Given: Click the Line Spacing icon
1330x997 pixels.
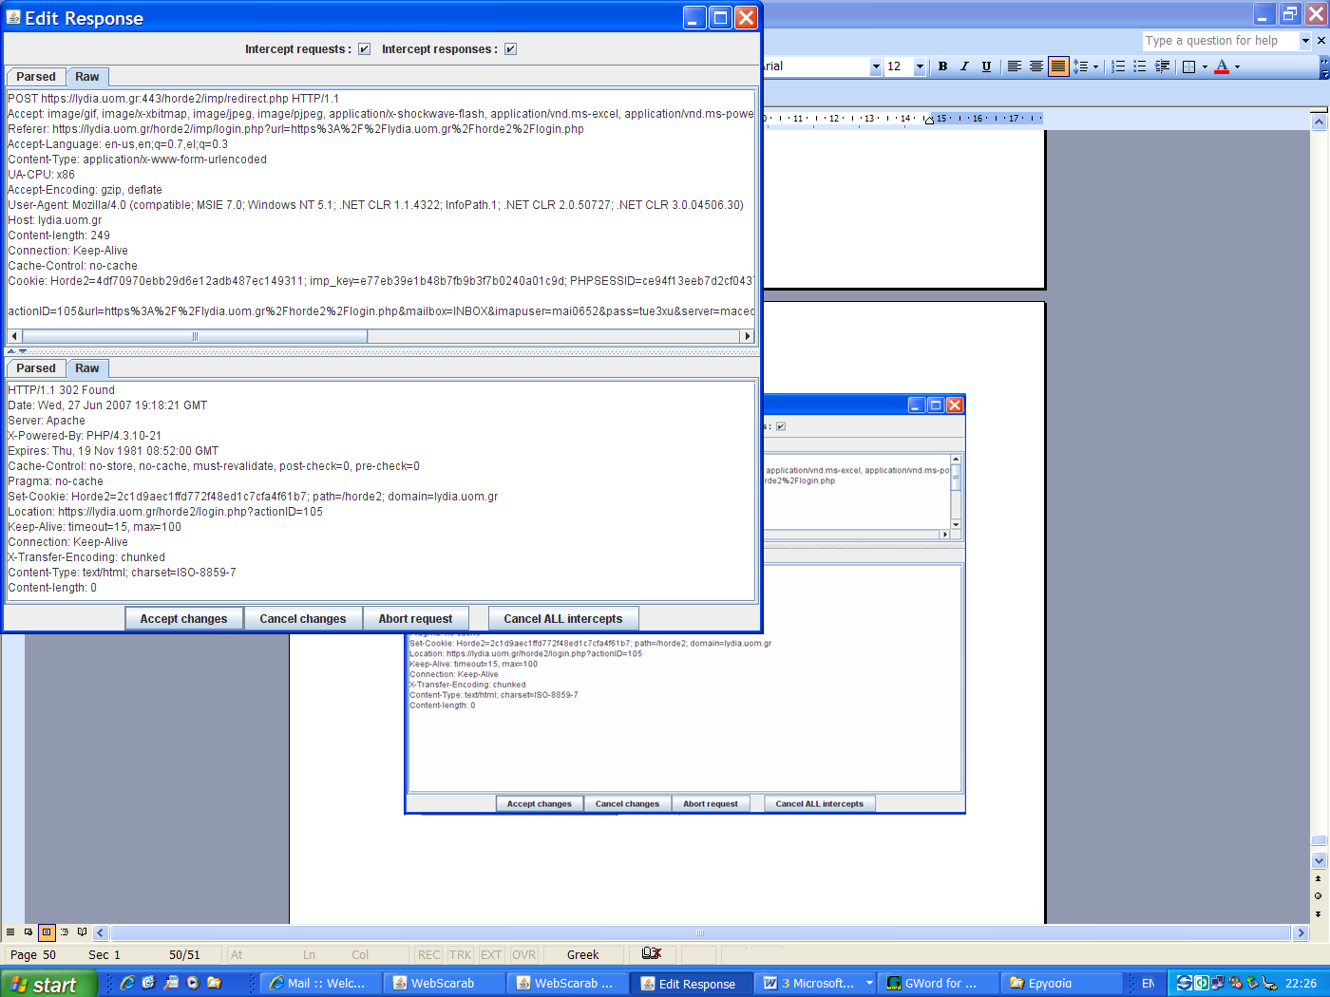Looking at the screenshot, I should (1080, 66).
